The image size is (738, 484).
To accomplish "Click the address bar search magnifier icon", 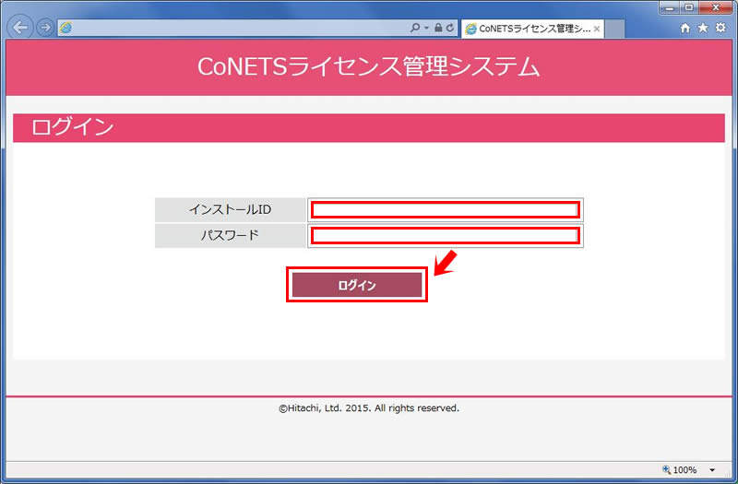I will pos(414,28).
